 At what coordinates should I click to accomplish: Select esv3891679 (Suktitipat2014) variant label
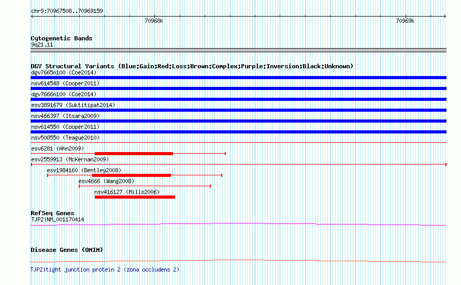[x=73, y=105]
